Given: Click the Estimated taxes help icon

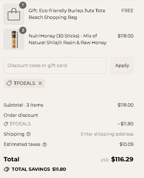Looking at the screenshot, I should click(x=45, y=144).
